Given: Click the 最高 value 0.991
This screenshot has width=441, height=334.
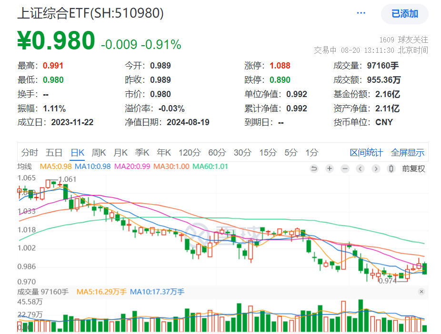Looking at the screenshot, I should click(x=53, y=66).
